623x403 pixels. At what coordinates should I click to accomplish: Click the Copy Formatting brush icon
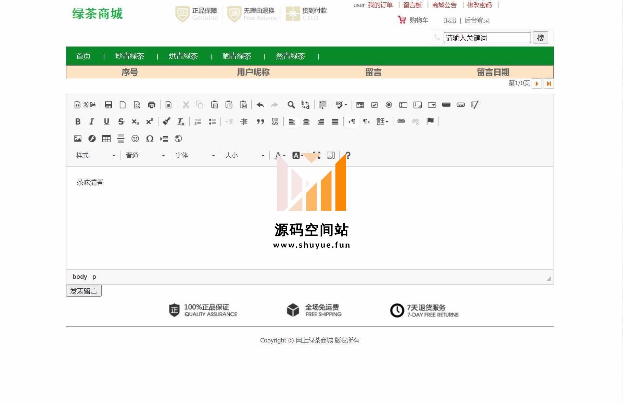click(167, 121)
